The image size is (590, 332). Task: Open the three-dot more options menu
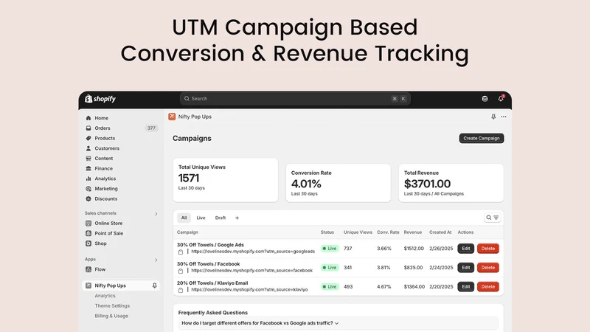tap(504, 117)
